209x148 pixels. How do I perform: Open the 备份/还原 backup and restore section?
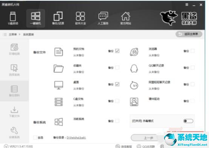(x=58, y=18)
